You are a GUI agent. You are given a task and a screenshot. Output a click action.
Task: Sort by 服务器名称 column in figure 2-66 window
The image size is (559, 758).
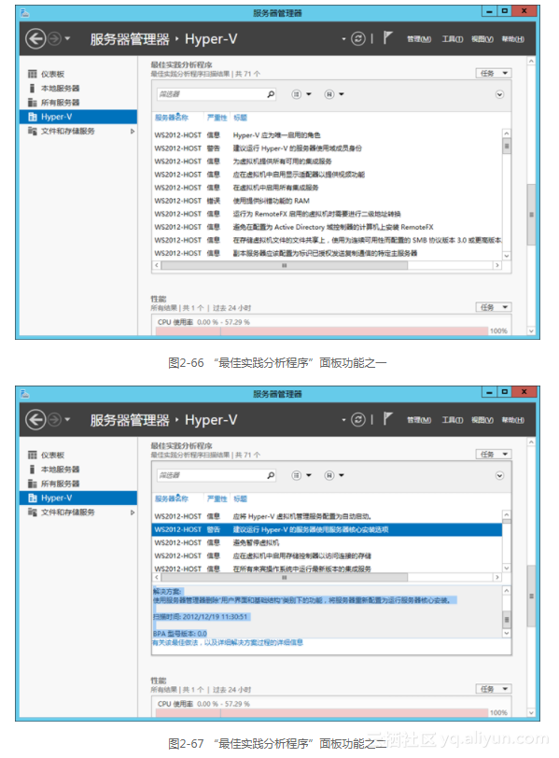point(172,118)
